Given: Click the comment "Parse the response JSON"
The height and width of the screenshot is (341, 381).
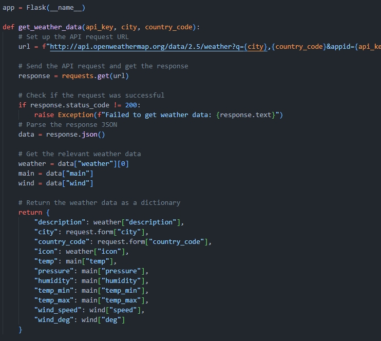Looking at the screenshot, I should [x=68, y=125].
